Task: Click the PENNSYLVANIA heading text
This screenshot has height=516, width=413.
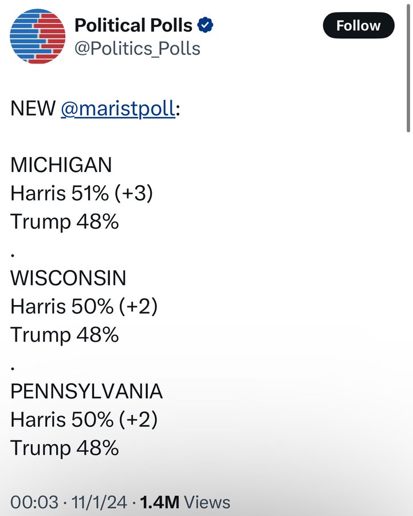Action: 86,392
